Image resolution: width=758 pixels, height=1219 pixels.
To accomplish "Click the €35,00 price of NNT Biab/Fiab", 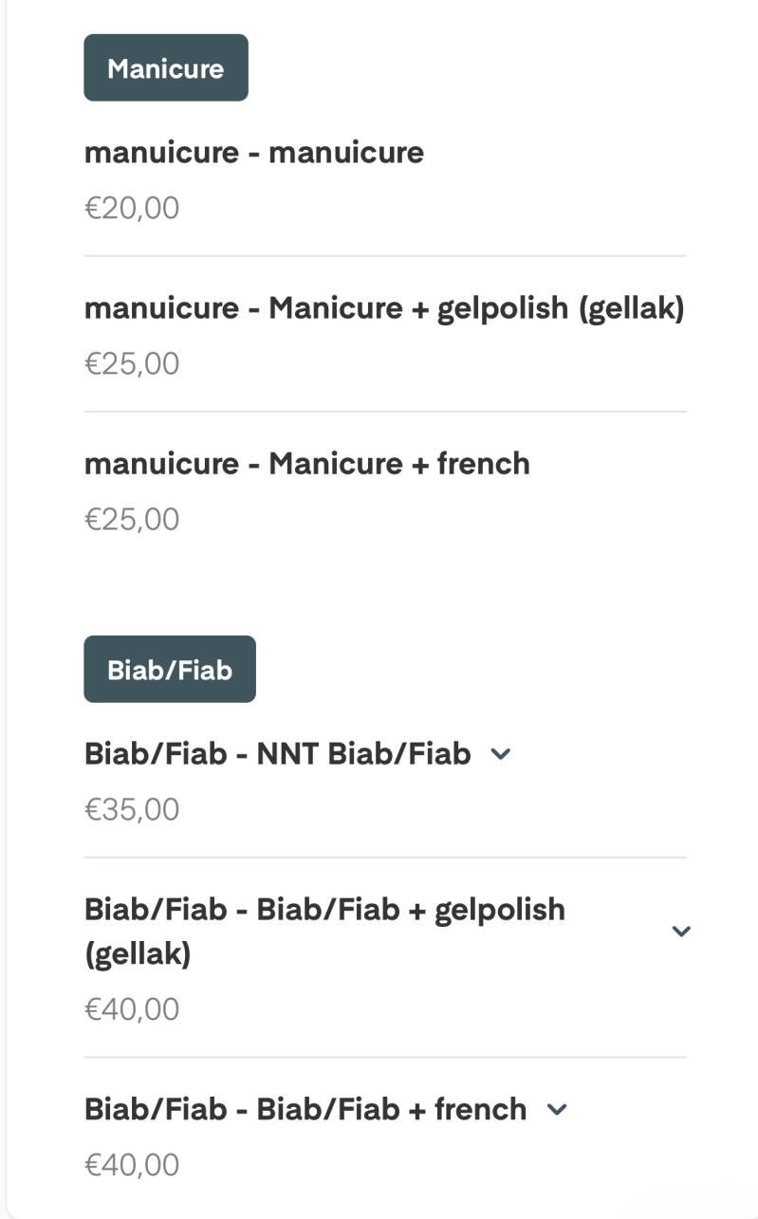I will 132,809.
